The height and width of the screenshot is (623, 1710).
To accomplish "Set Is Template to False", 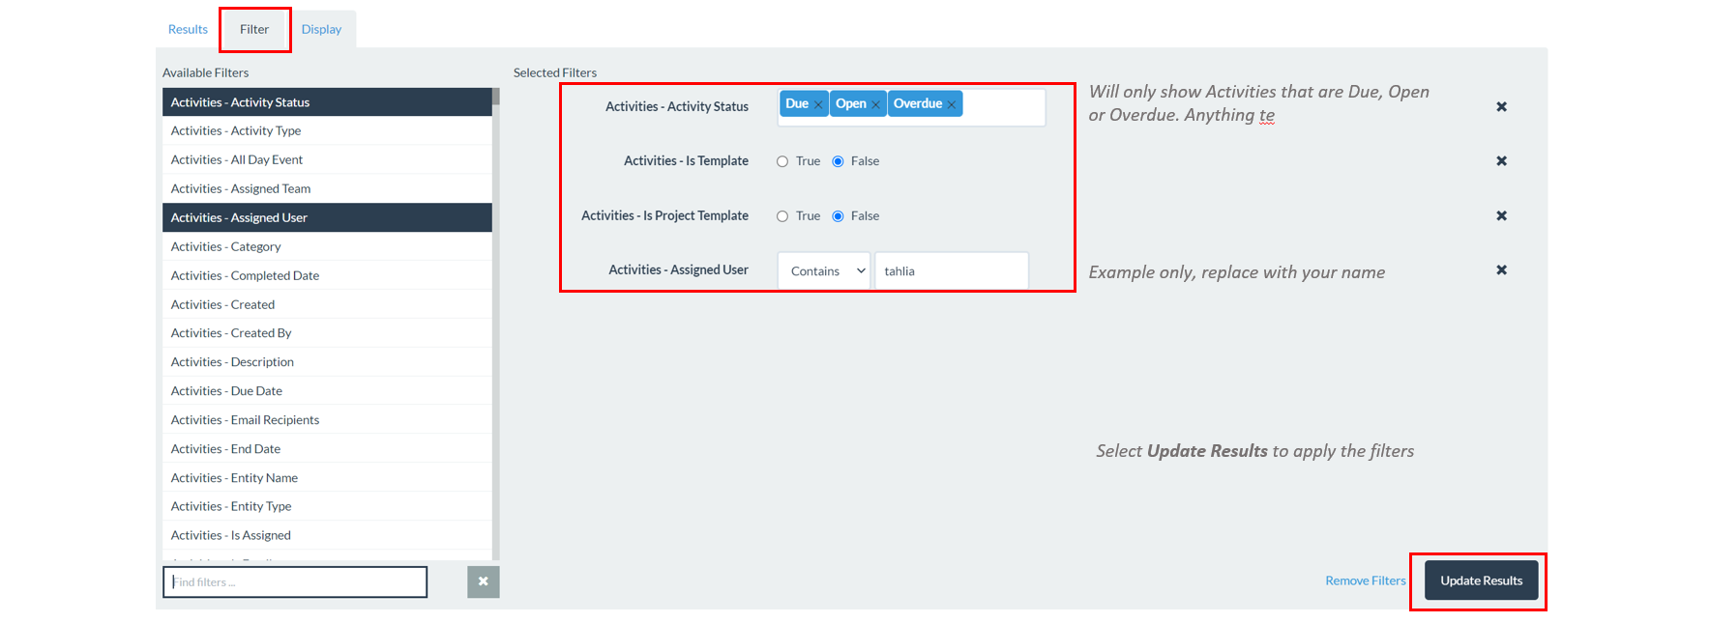I will click(x=838, y=162).
